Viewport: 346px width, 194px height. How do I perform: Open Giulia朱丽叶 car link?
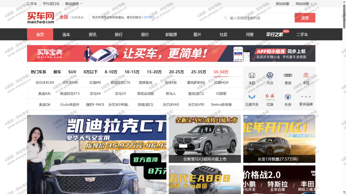point(70,105)
